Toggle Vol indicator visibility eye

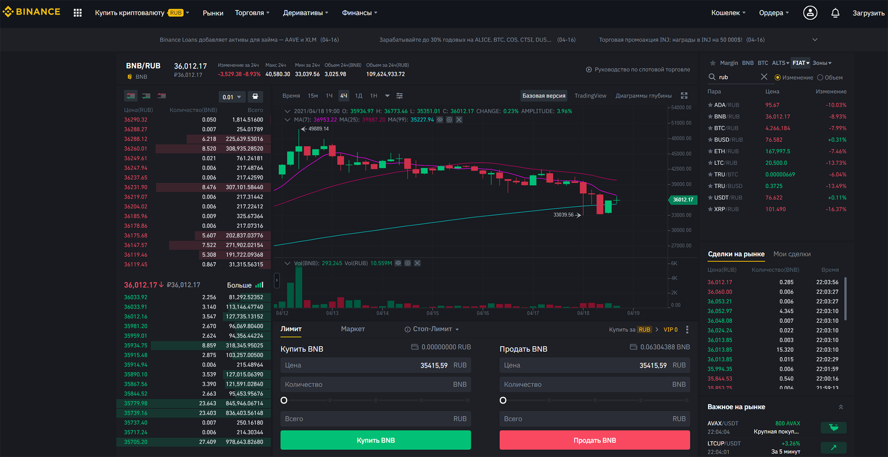[x=398, y=263]
